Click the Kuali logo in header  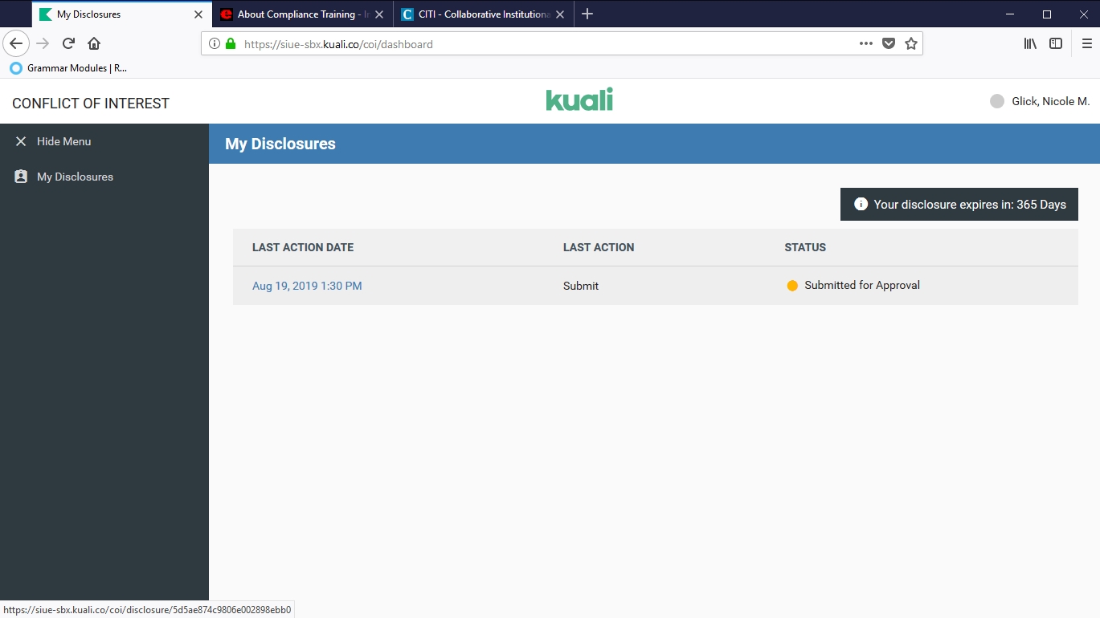click(x=579, y=100)
